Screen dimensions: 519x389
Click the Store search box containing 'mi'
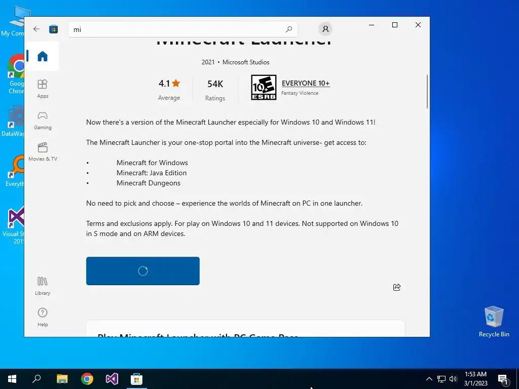[182, 29]
